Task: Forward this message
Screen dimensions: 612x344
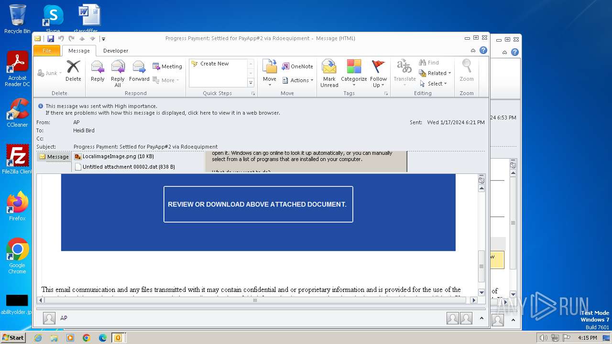Action: (139, 71)
